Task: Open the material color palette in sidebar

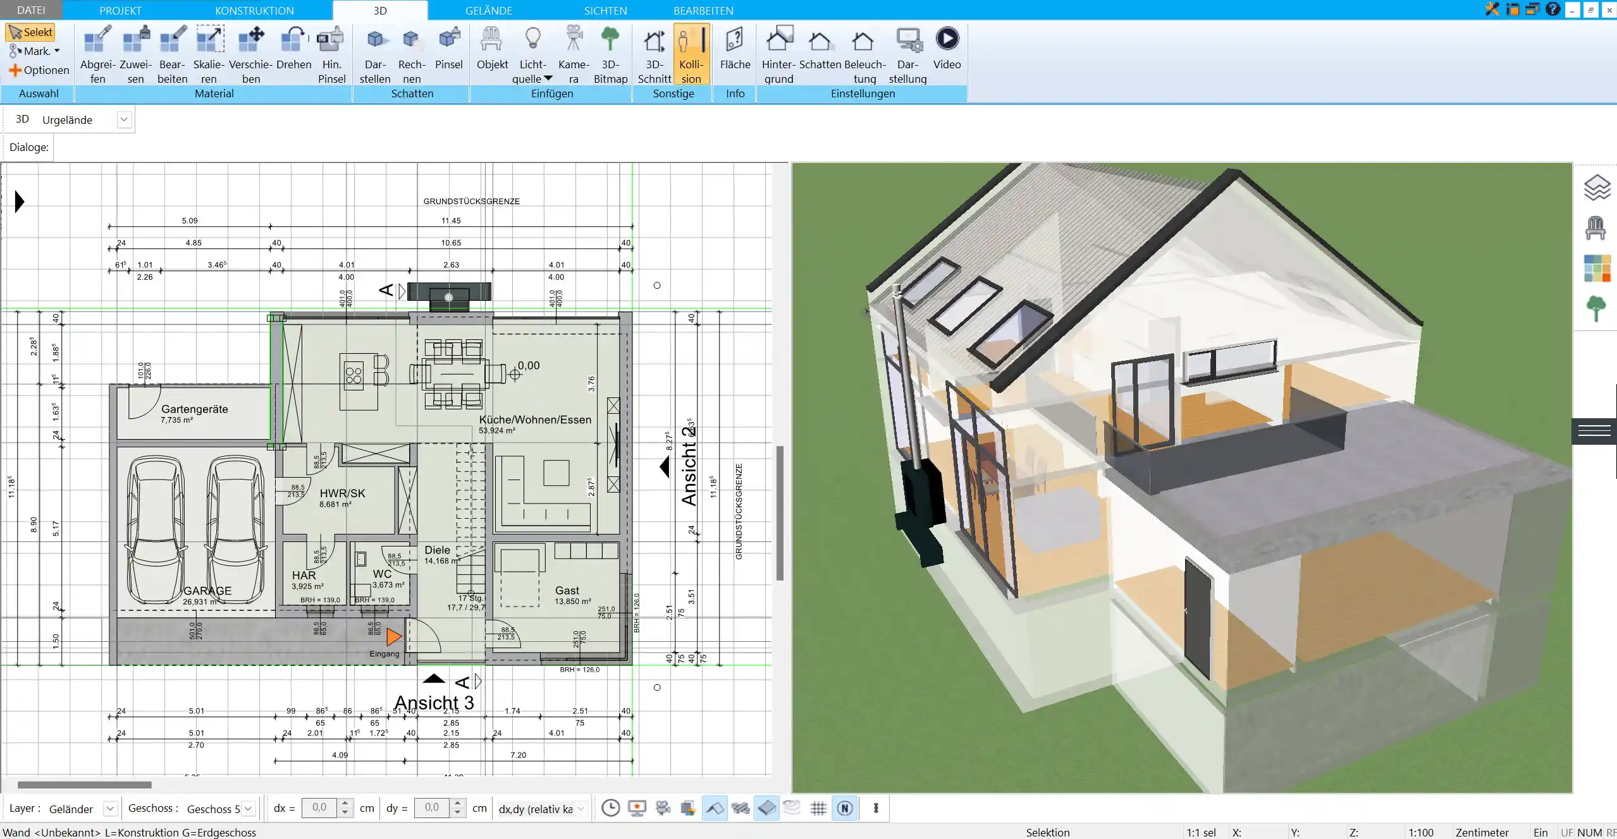Action: coord(1596,269)
